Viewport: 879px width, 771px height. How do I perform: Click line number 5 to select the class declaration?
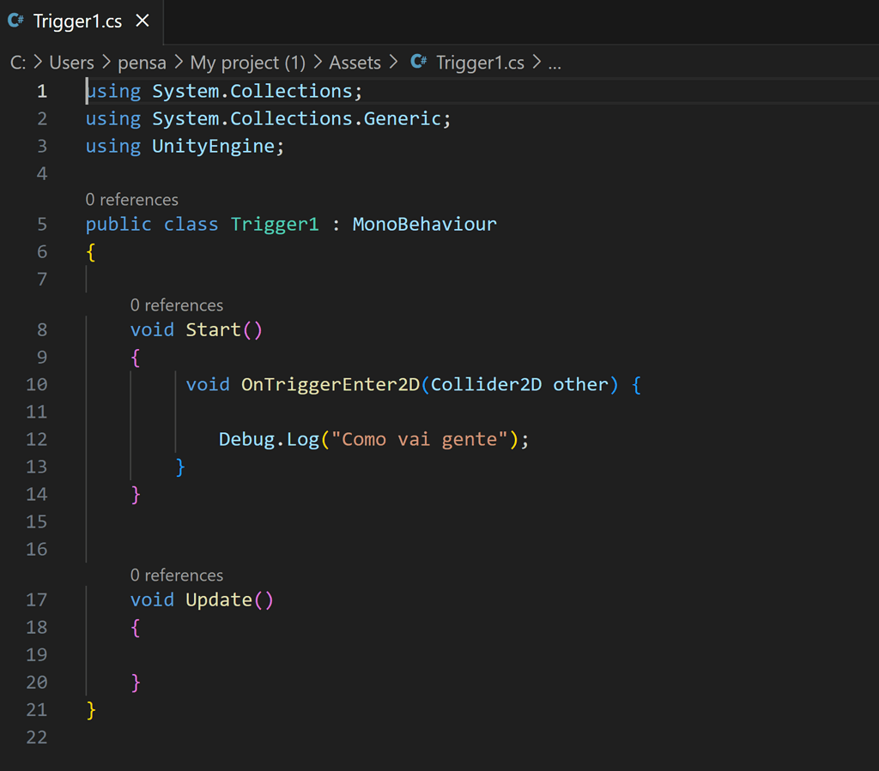[x=41, y=224]
